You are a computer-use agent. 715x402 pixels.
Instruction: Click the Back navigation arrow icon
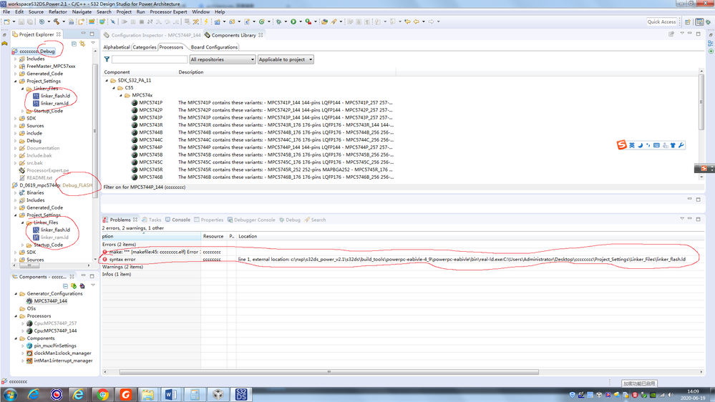(416, 21)
